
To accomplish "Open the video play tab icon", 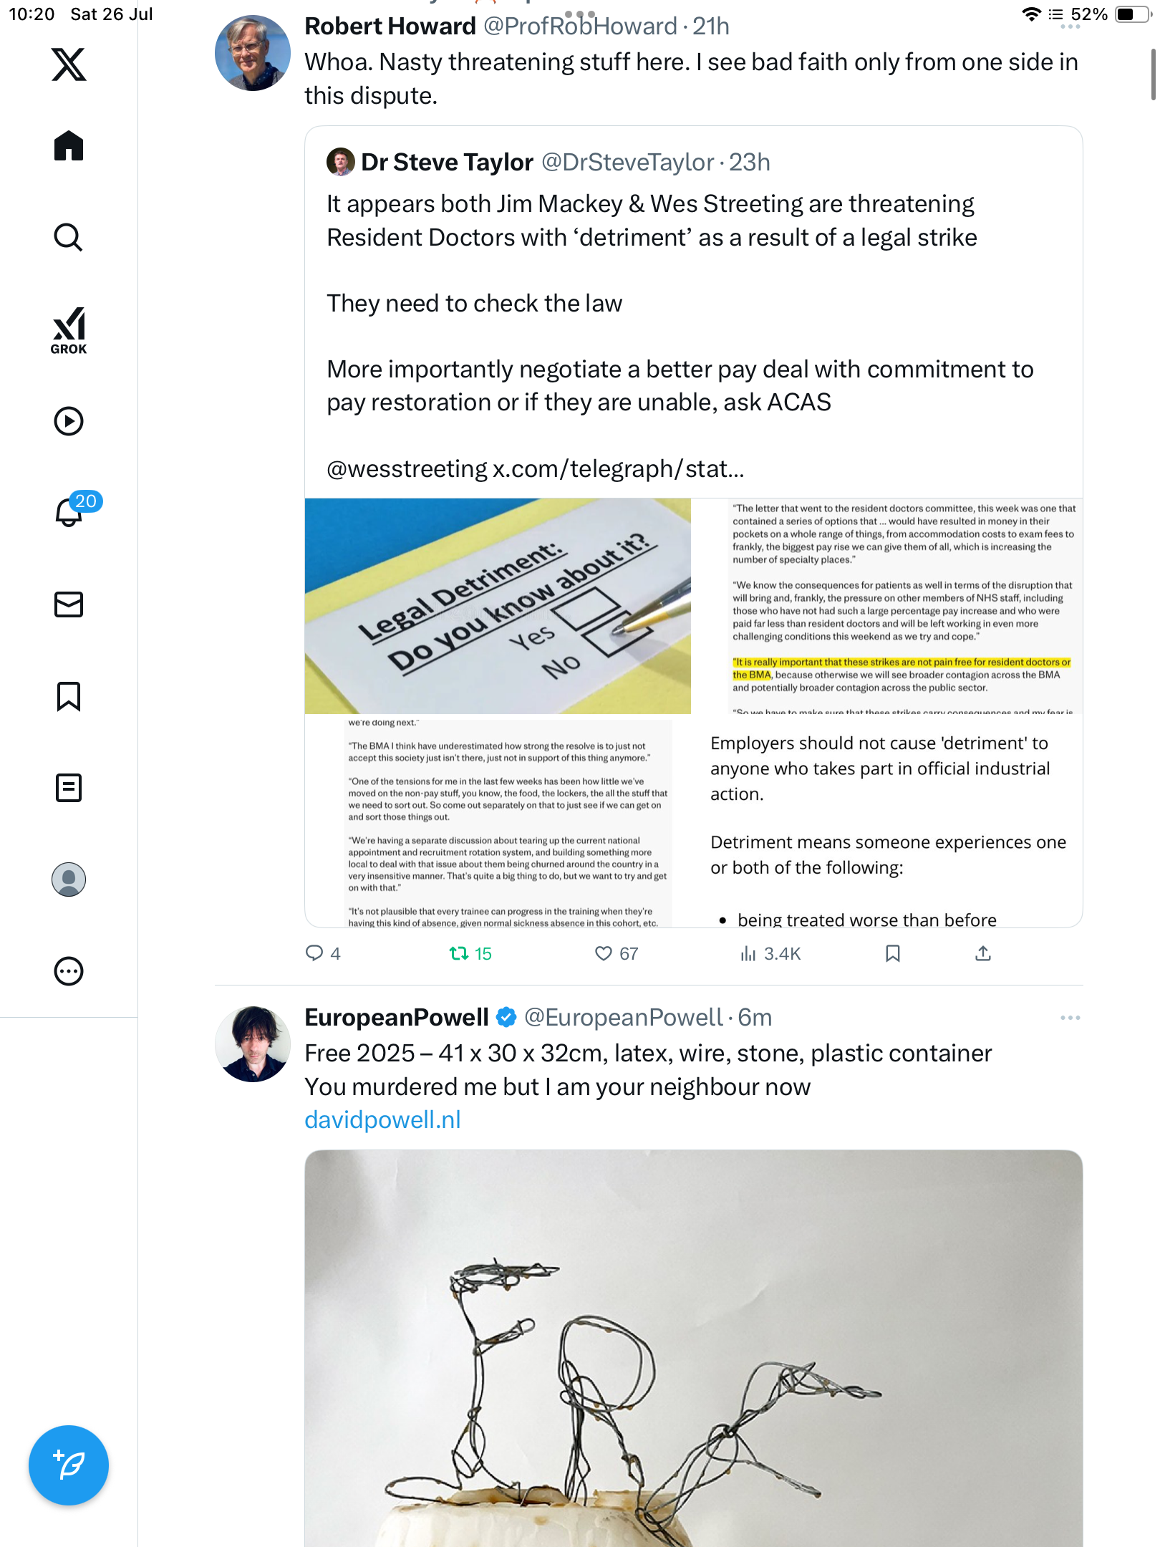I will point(69,421).
